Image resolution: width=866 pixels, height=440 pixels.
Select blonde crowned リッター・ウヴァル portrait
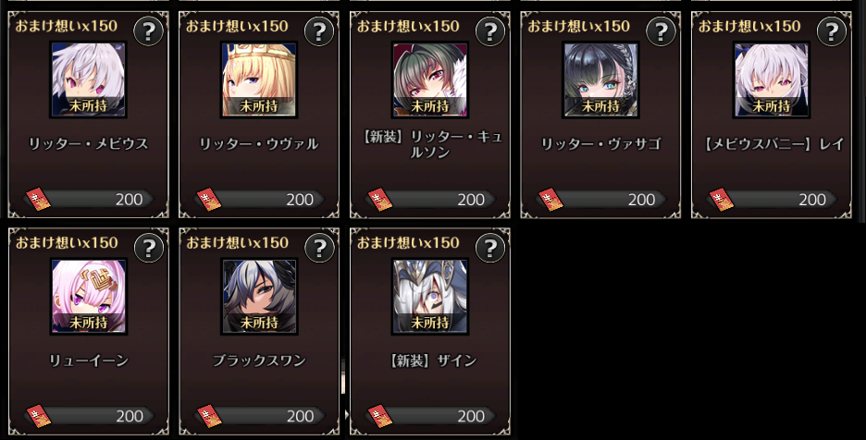(x=259, y=79)
